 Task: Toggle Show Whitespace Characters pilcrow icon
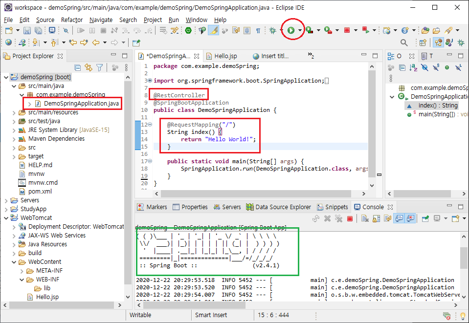pyautogui.click(x=258, y=30)
